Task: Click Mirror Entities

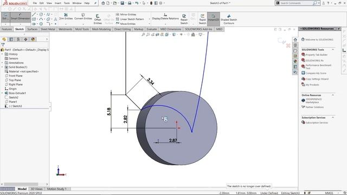Action: point(126,15)
